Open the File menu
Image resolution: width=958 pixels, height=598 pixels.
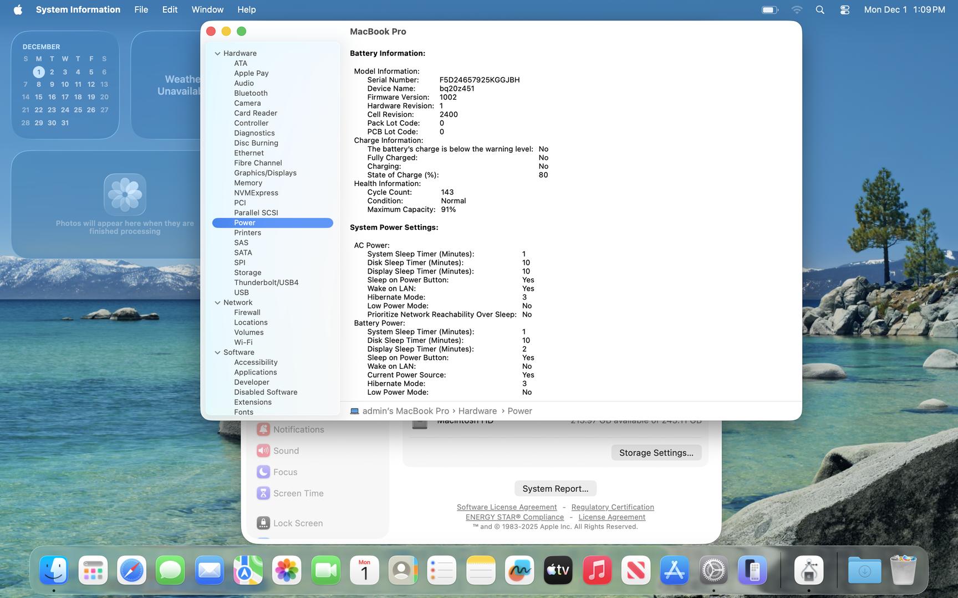(x=141, y=10)
